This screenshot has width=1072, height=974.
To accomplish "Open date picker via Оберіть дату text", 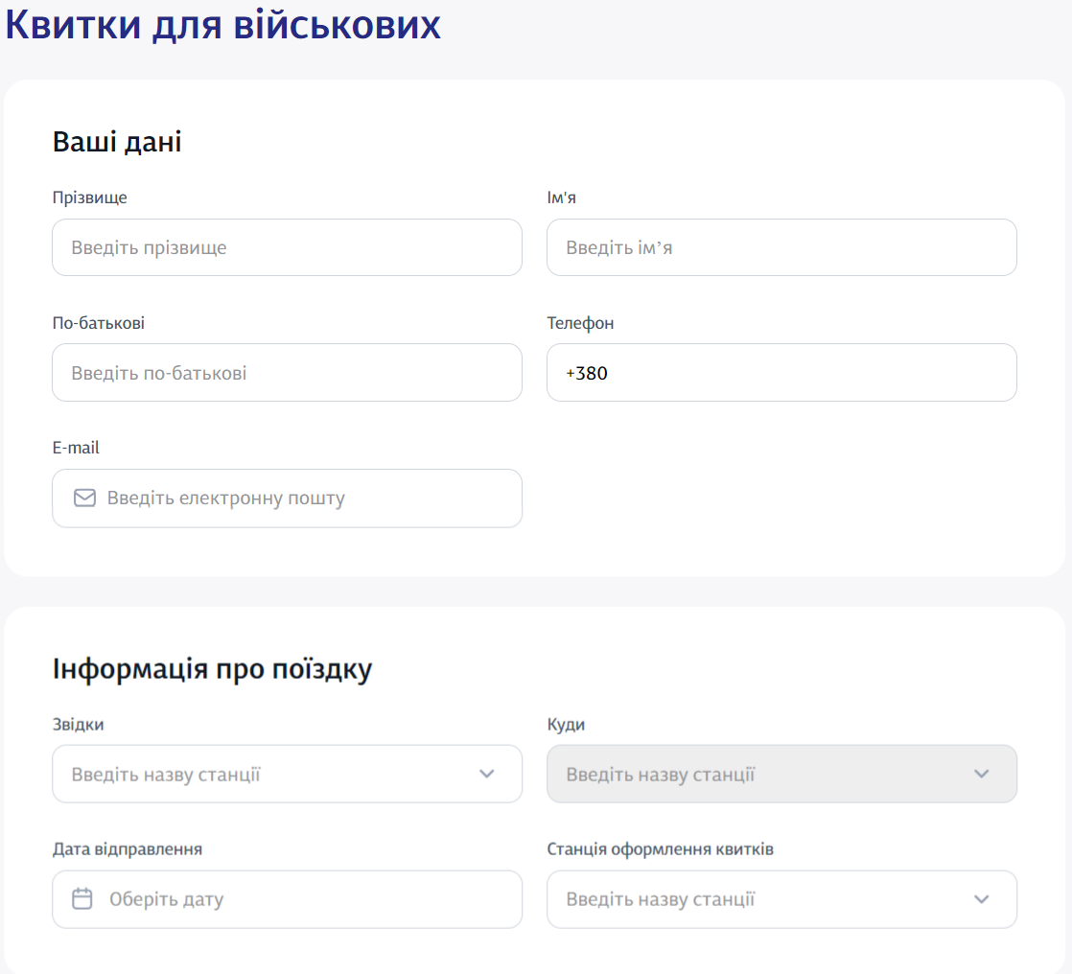I will coord(166,900).
